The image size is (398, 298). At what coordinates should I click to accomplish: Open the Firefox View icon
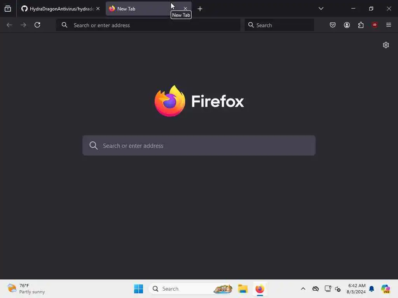(x=8, y=9)
